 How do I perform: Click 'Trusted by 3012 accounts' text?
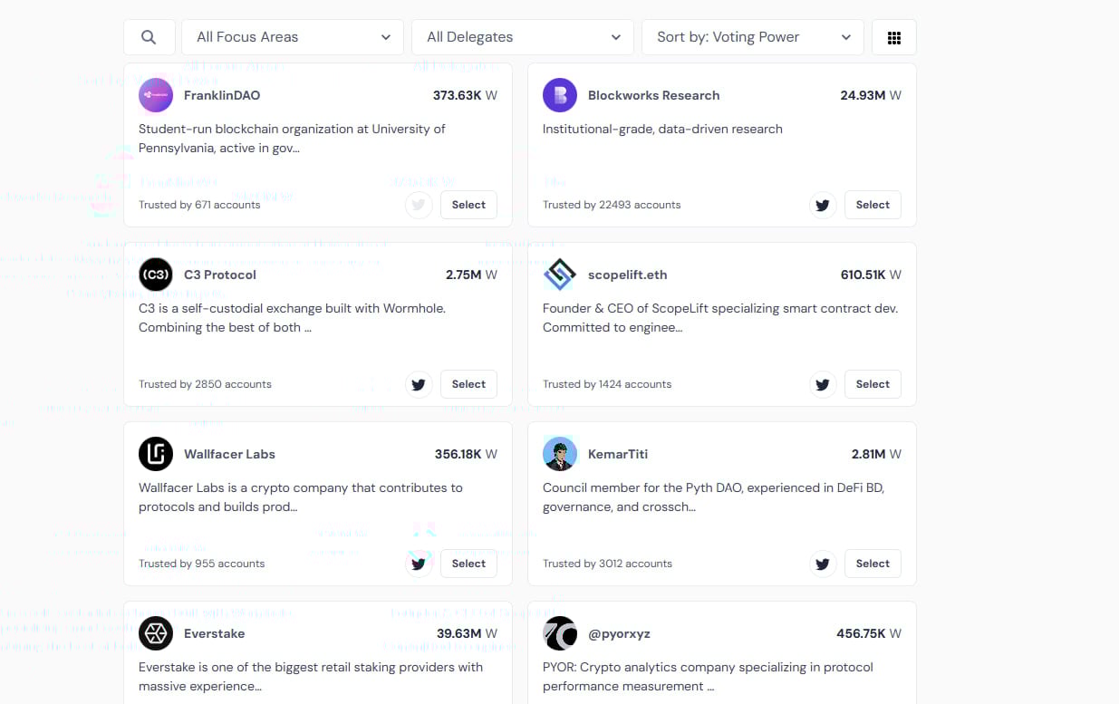point(607,564)
